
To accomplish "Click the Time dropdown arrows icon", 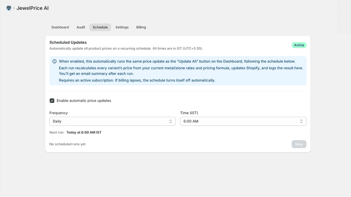I will (301, 121).
